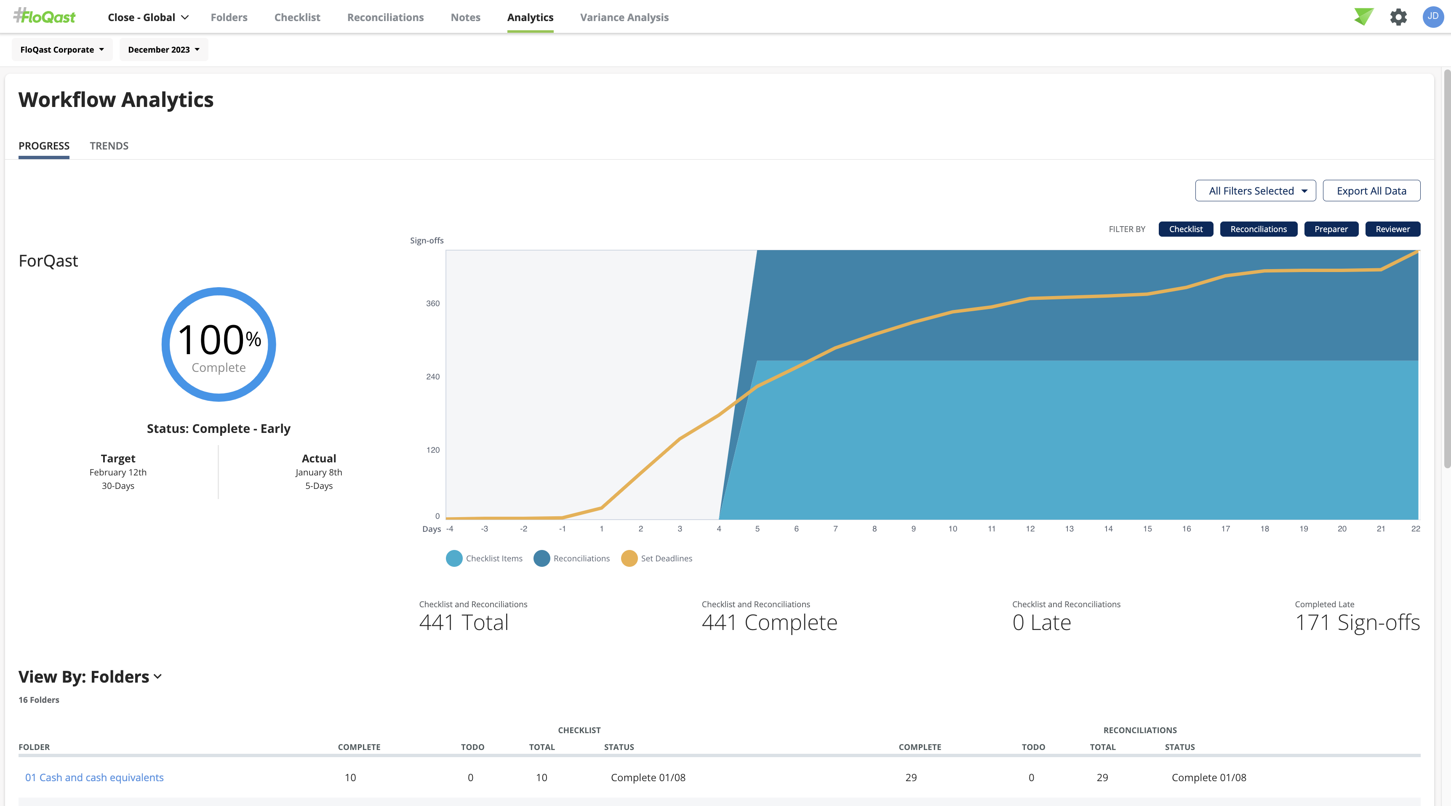Image resolution: width=1451 pixels, height=806 pixels.
Task: Click the Actual January 8th date
Action: (318, 472)
